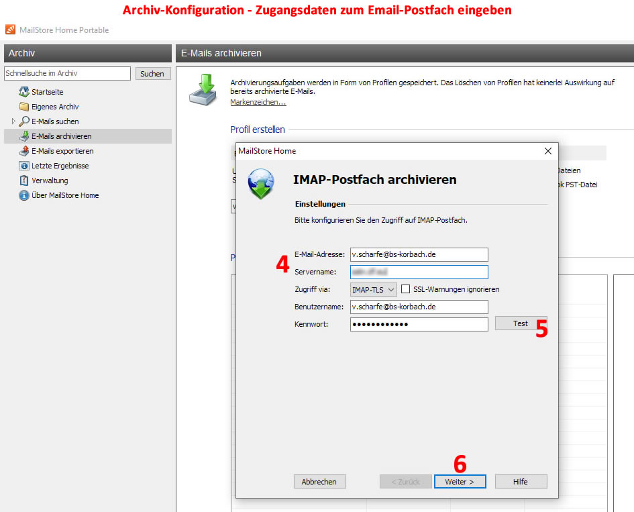
Task: Open Über MailStore Home in the sidebar
Action: [x=65, y=195]
